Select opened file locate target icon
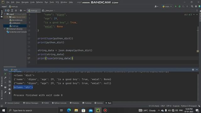The width and height of the screenshot is (201, 113). pos(8,10)
